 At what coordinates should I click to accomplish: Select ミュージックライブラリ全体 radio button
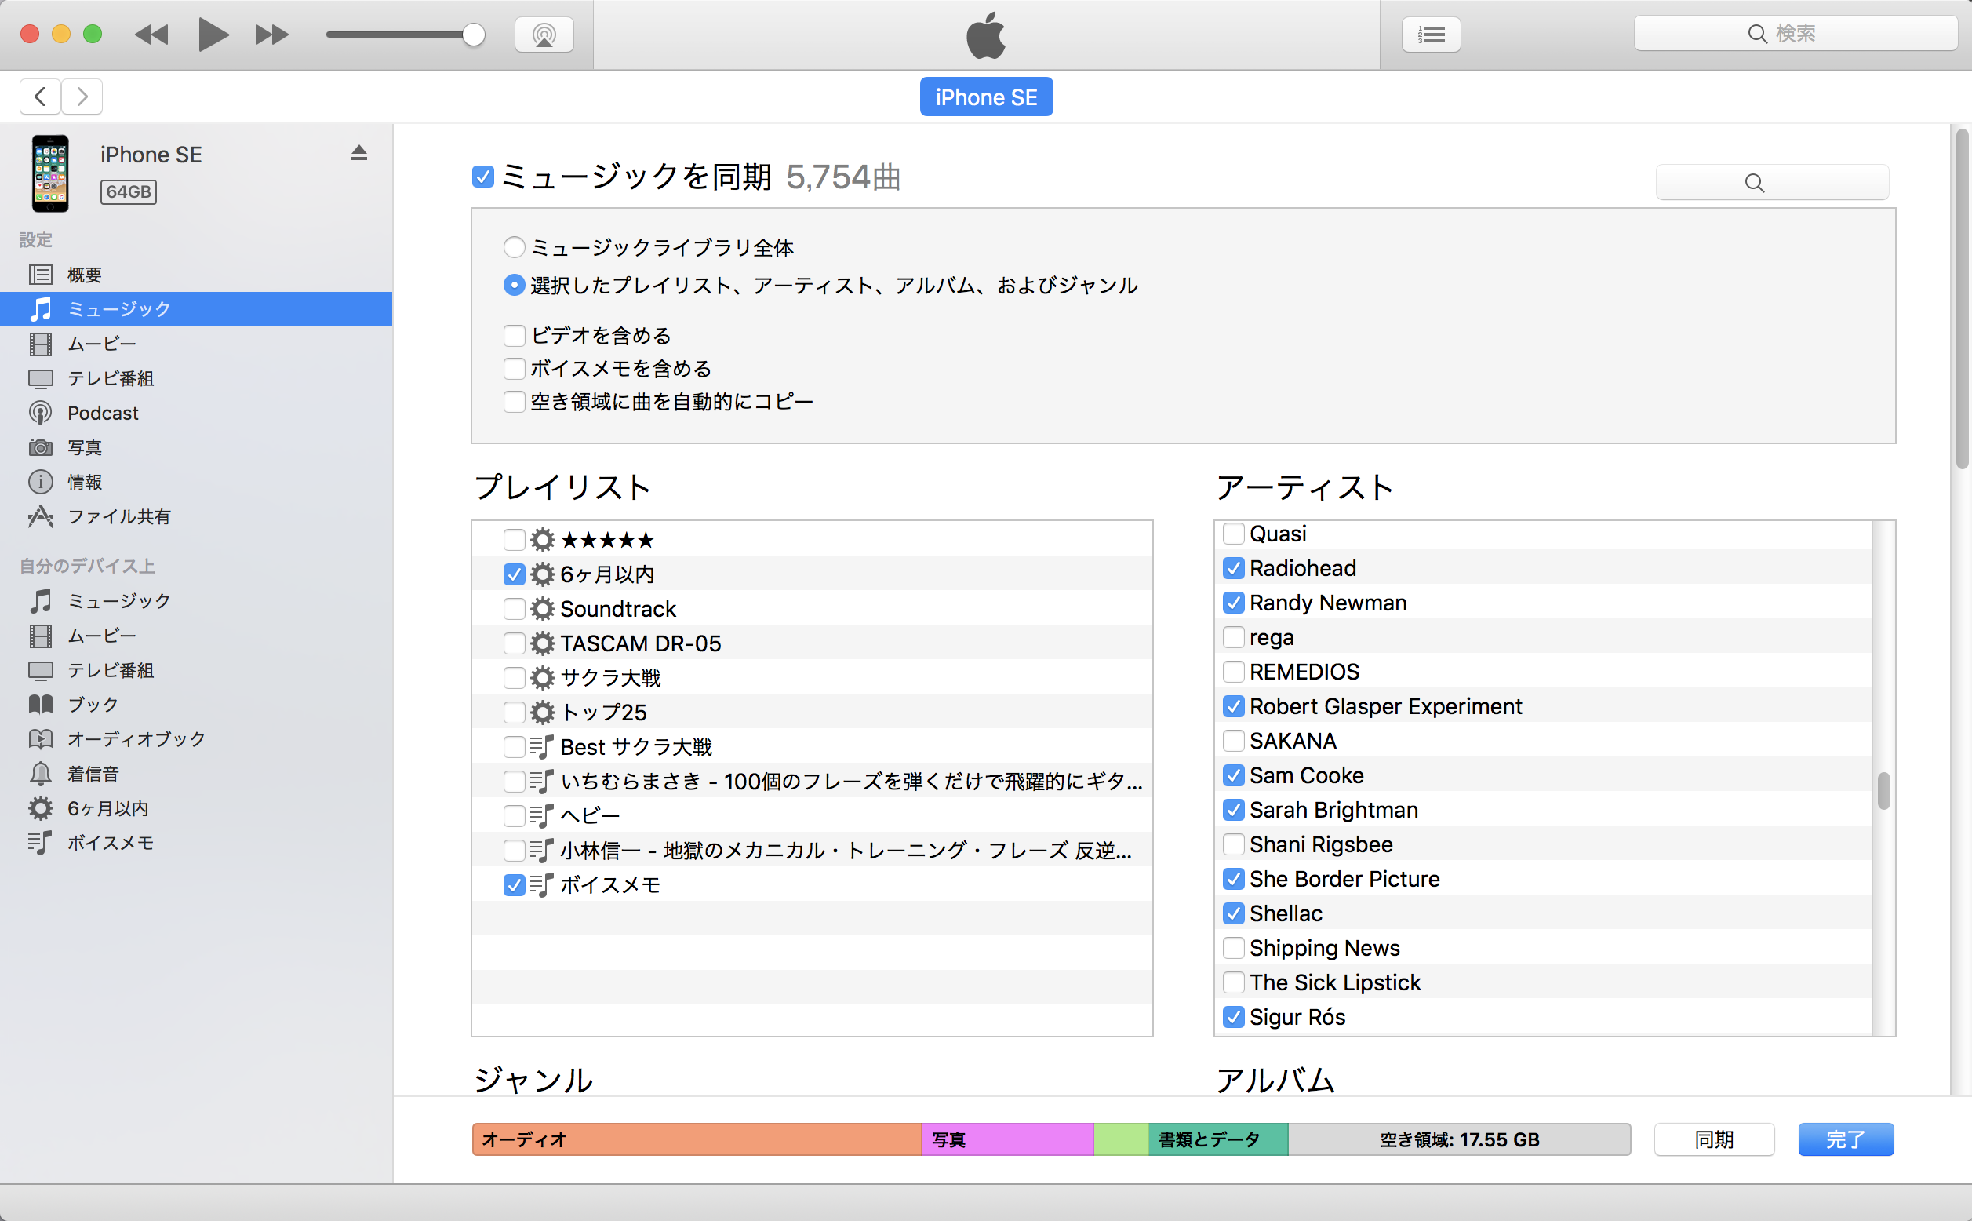[515, 247]
